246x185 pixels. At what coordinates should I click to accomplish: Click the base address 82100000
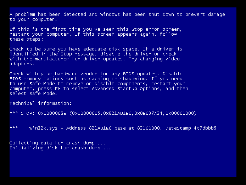[148, 128]
